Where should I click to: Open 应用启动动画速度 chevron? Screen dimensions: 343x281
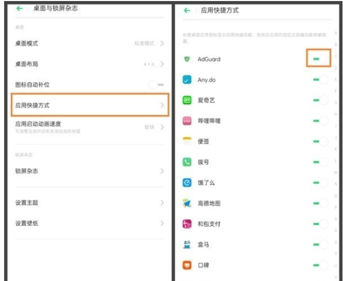(x=162, y=127)
